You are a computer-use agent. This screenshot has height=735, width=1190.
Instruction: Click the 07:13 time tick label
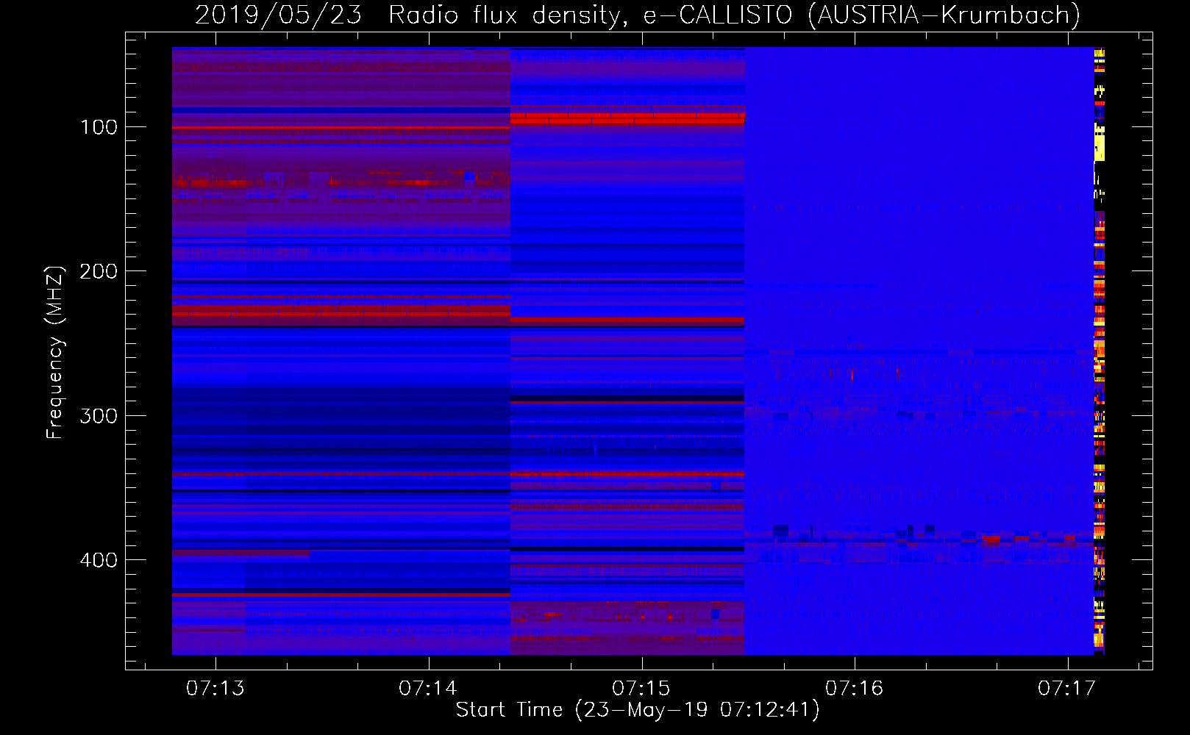click(215, 688)
